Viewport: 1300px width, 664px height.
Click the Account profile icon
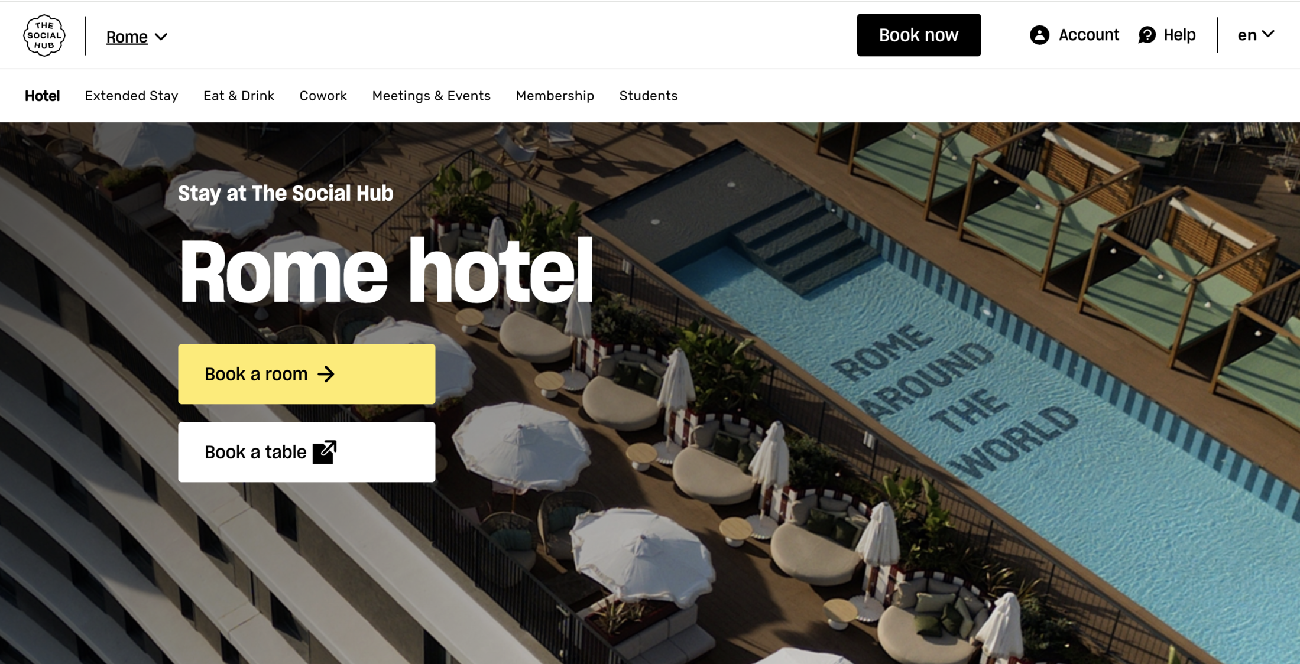[x=1039, y=35]
